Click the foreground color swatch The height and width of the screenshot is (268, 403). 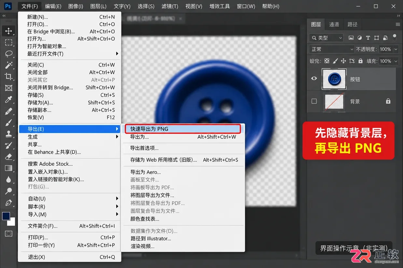point(6,216)
